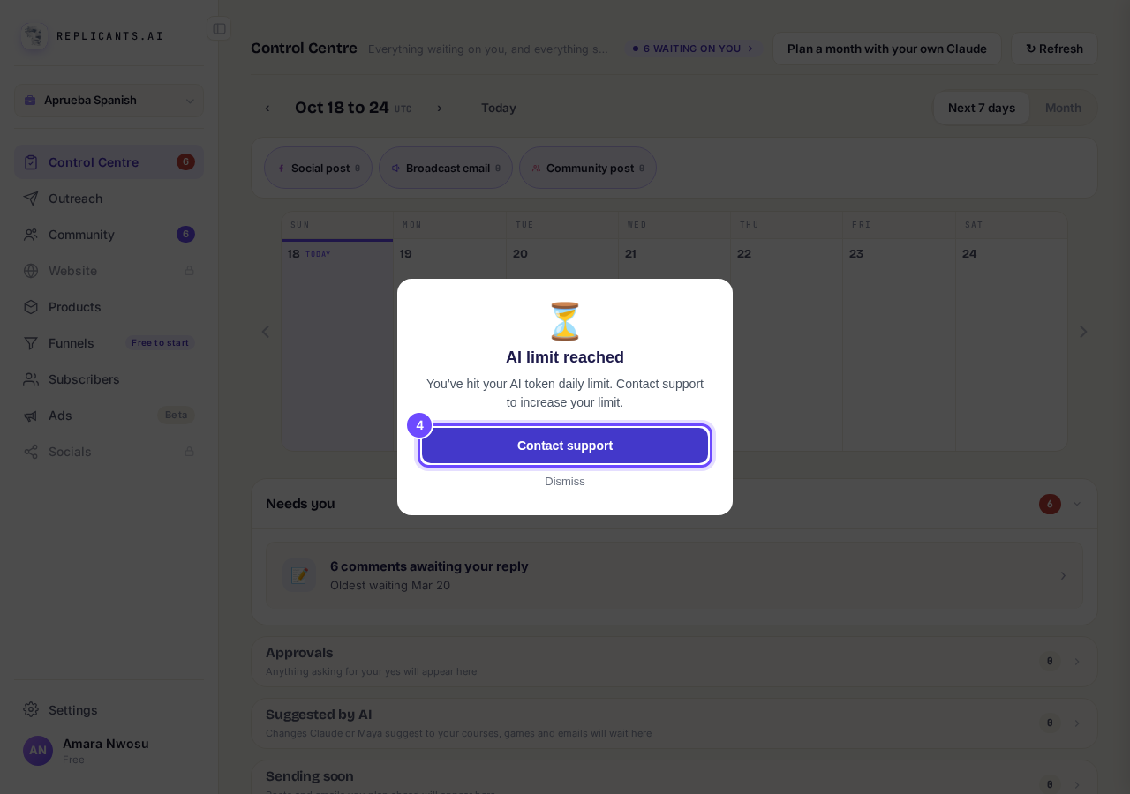Viewport: 1130px width, 794px height.
Task: Jump to Today in the calendar
Action: pyautogui.click(x=499, y=108)
